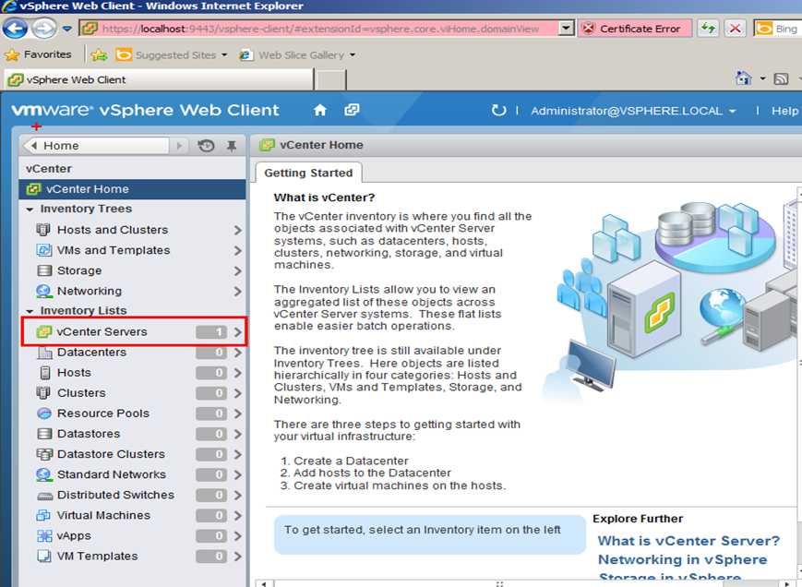Viewport: 802px width, 587px height.
Task: Click the Hosts server icon
Action: click(x=45, y=373)
